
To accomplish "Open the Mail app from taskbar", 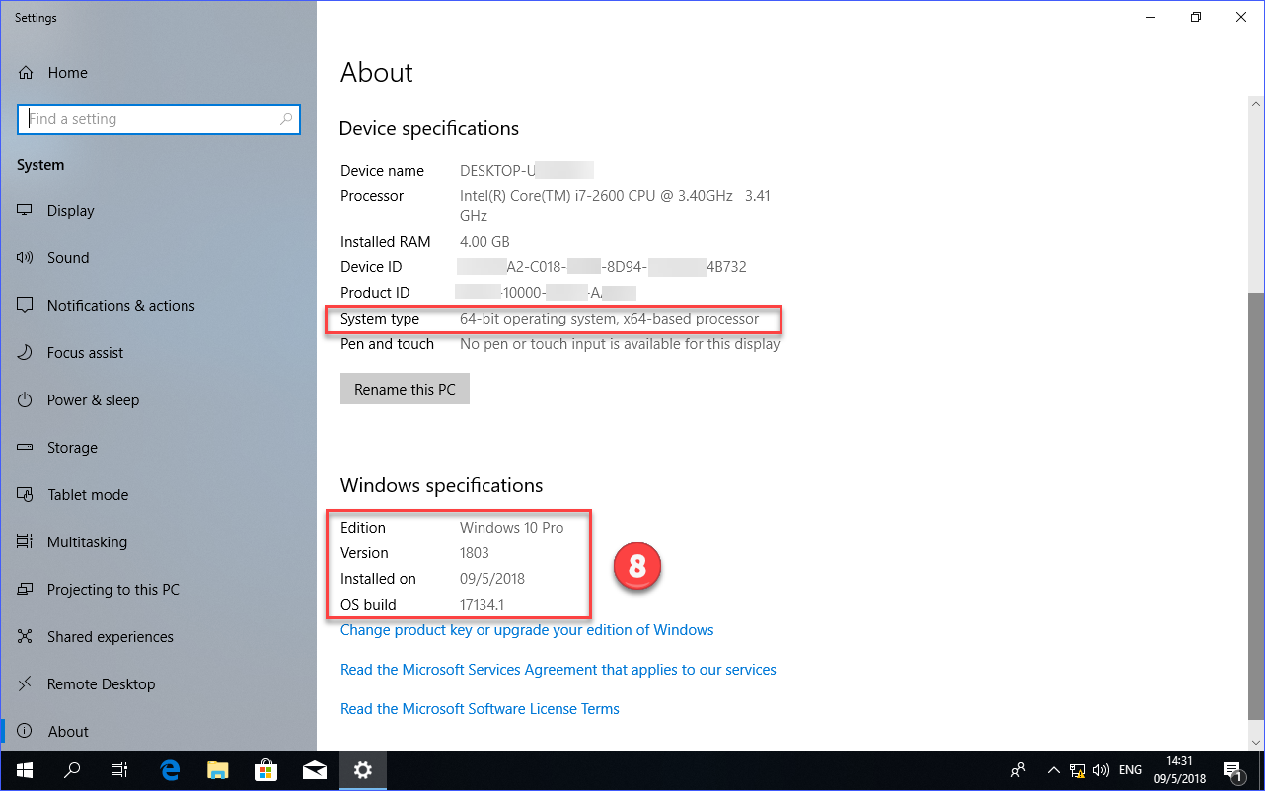I will pyautogui.click(x=315, y=770).
